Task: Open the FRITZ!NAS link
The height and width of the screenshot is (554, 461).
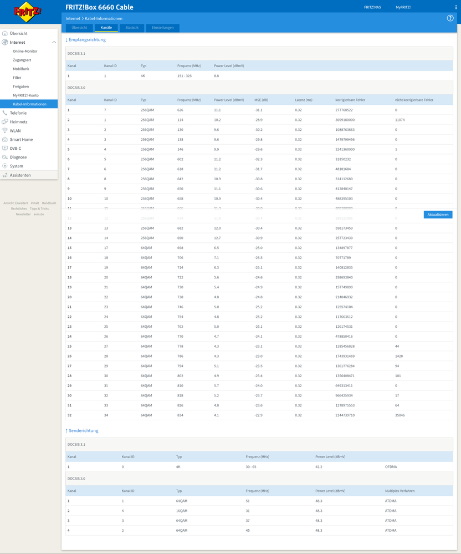Action: pos(372,7)
